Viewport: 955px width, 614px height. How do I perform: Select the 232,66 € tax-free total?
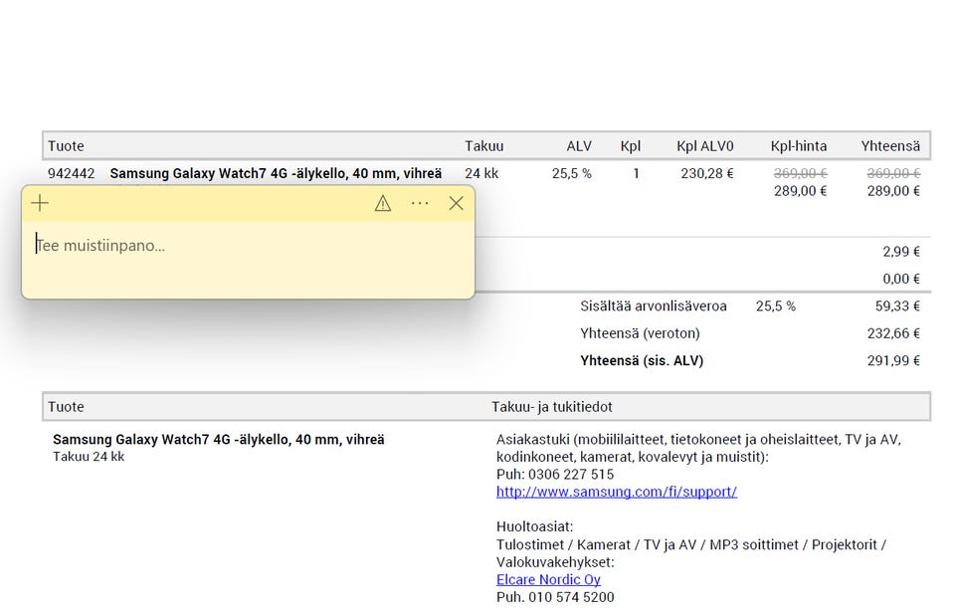893,333
